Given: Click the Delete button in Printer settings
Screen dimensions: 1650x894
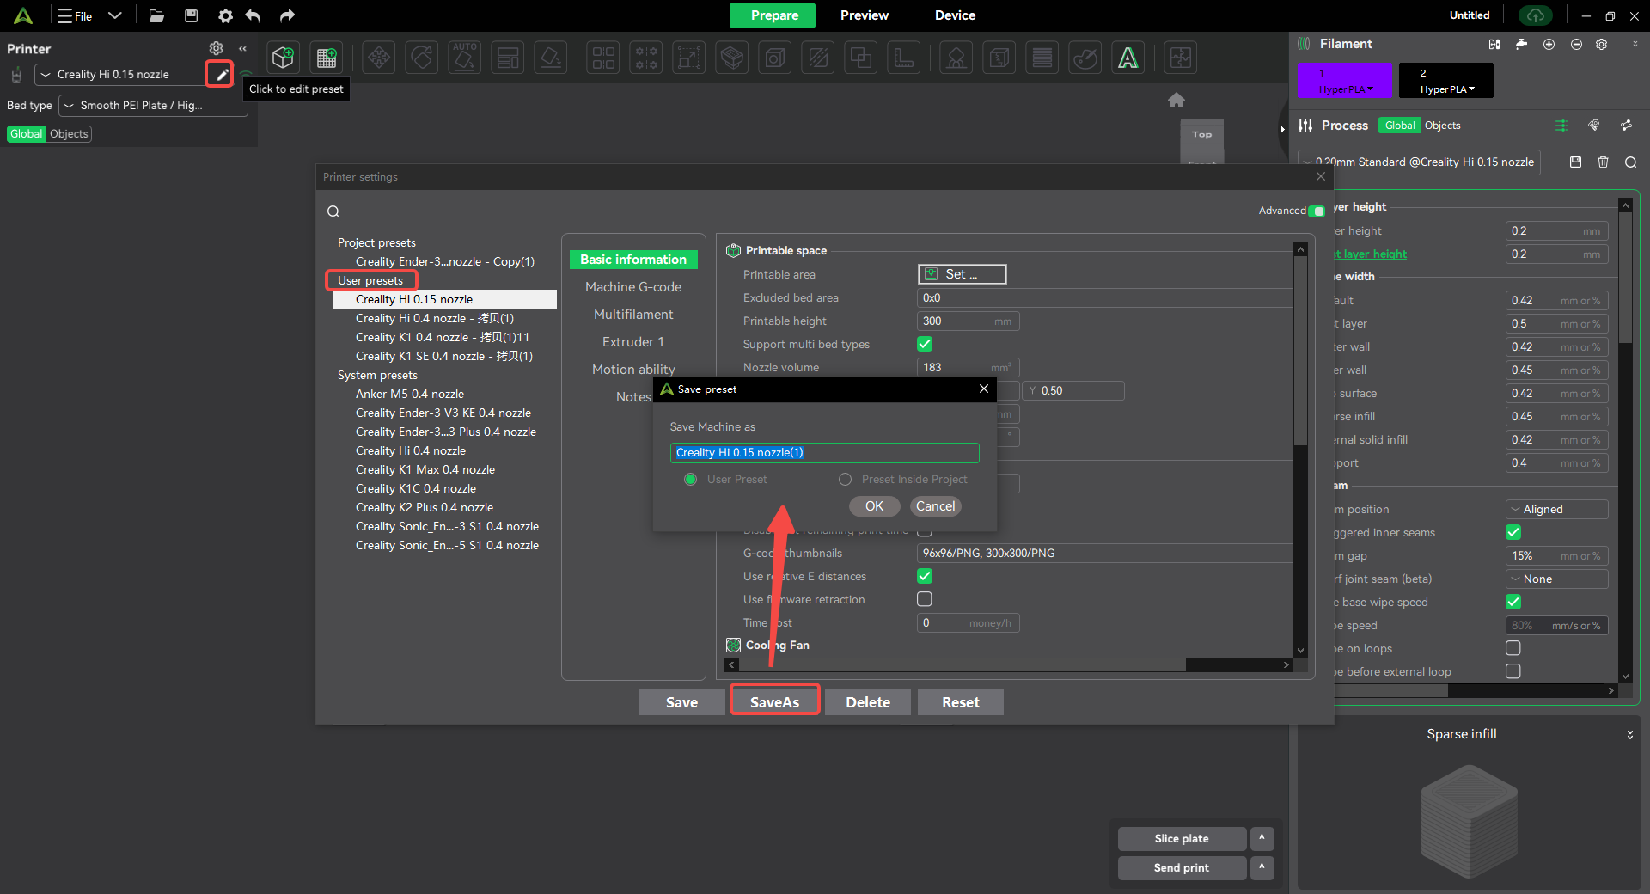Looking at the screenshot, I should point(868,702).
